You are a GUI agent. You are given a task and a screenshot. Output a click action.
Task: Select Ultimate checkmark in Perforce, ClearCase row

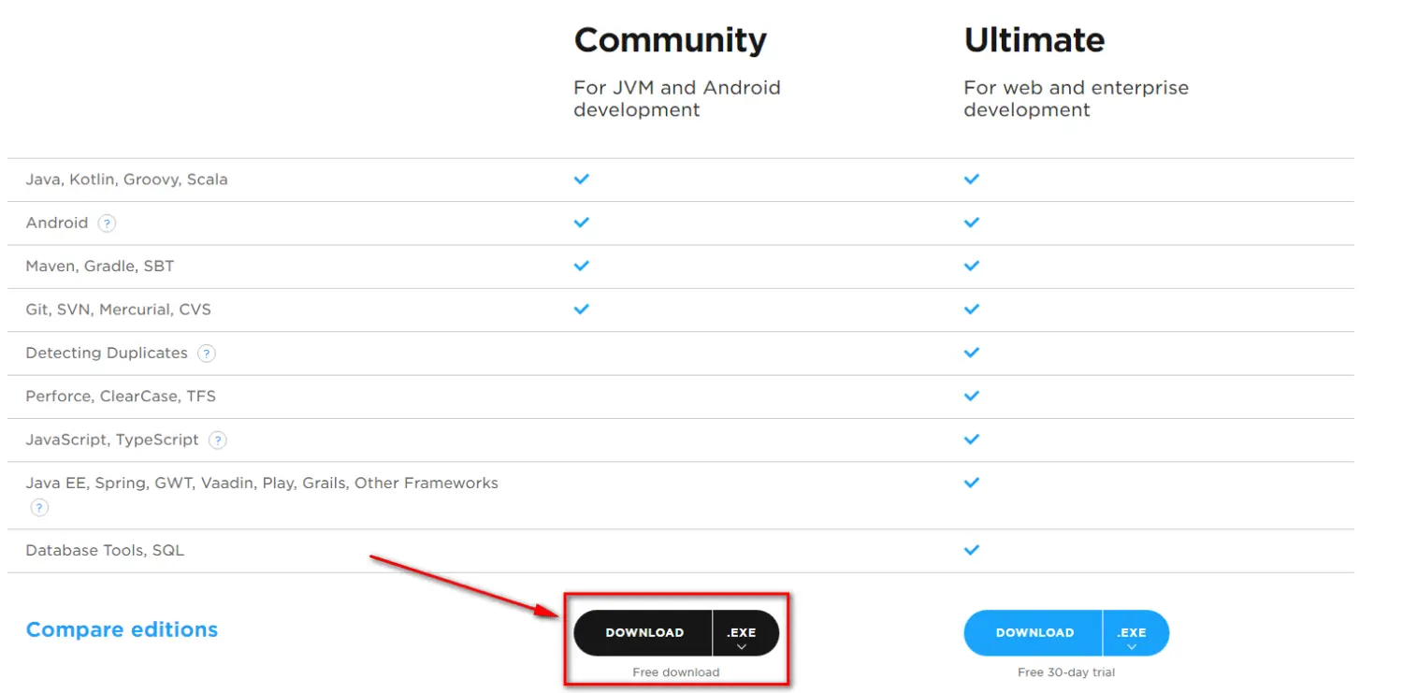(972, 396)
